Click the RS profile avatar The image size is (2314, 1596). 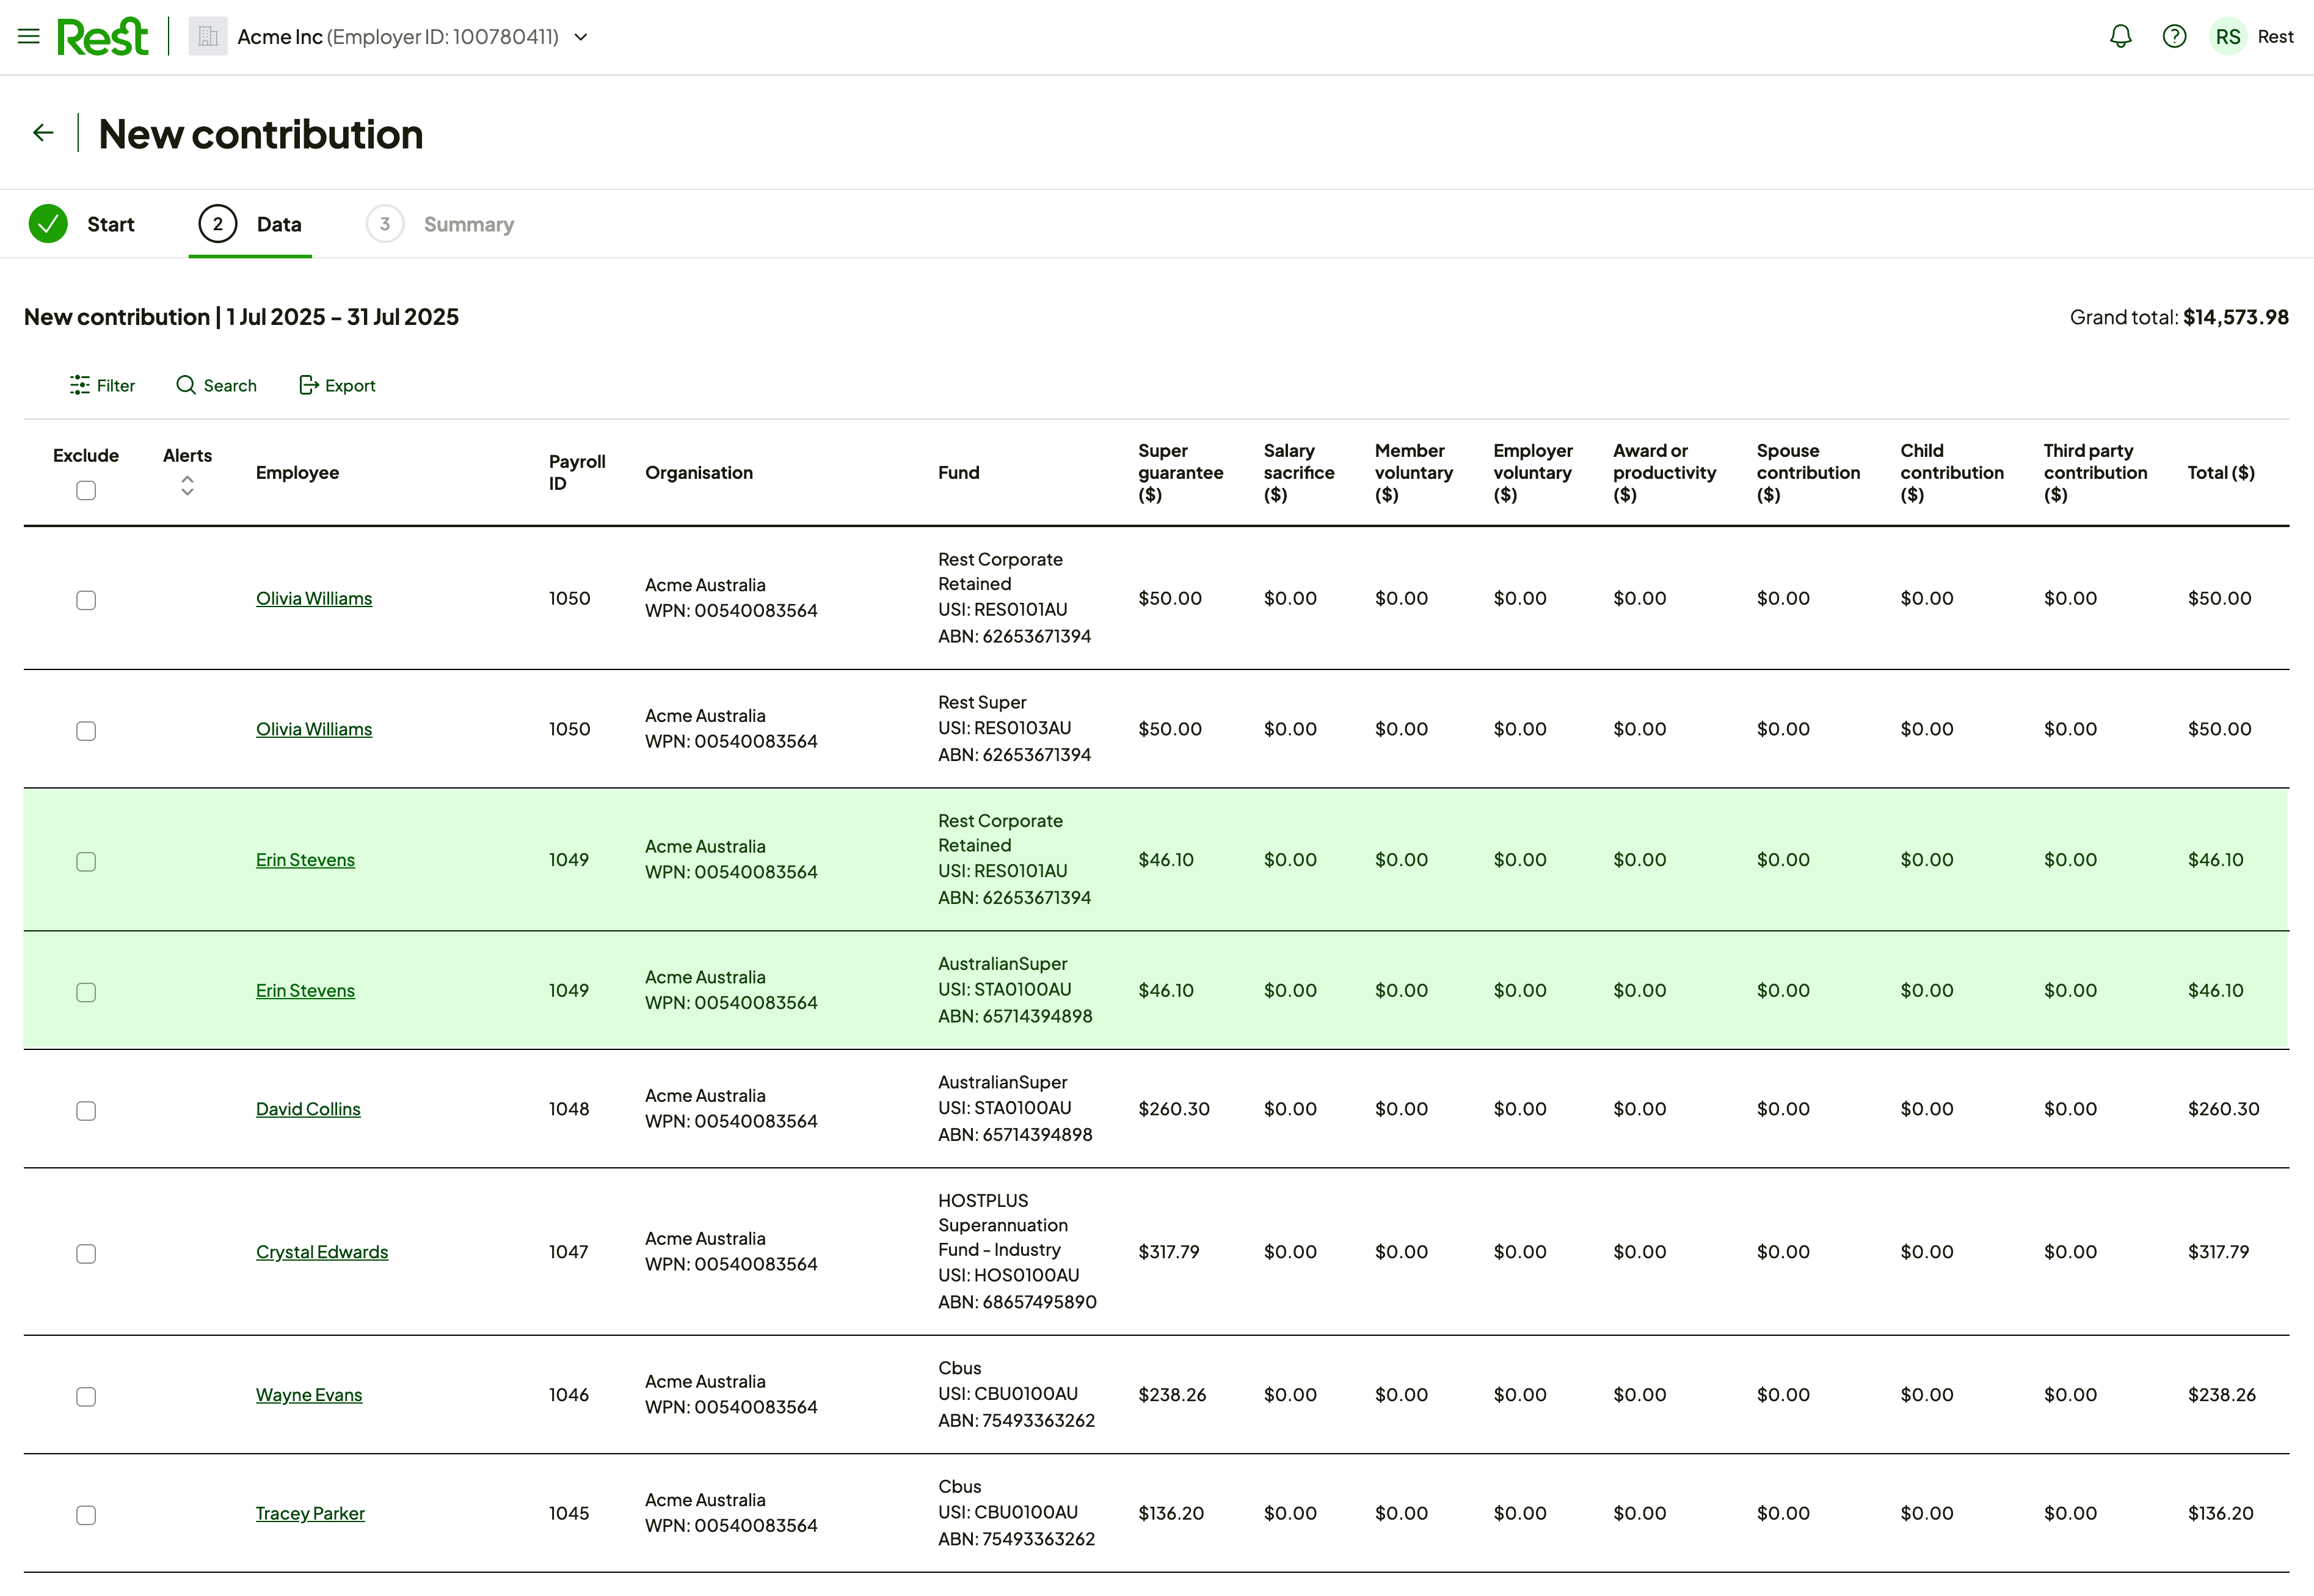point(2227,36)
